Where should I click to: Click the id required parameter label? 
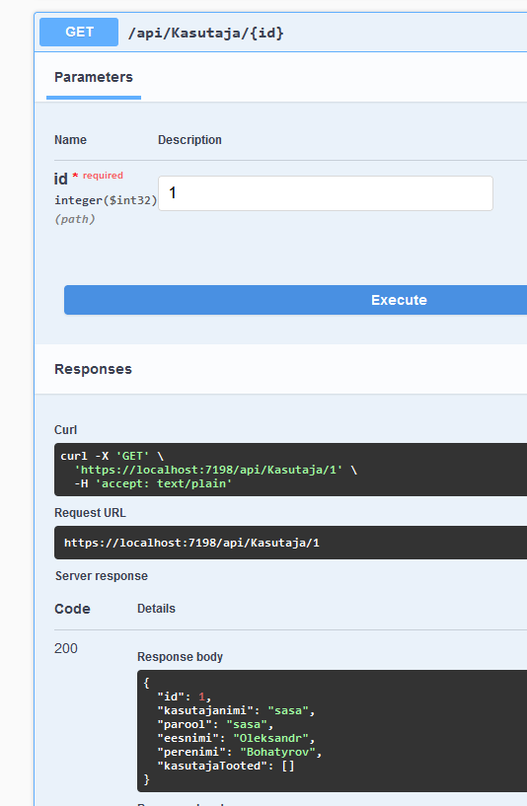point(89,178)
